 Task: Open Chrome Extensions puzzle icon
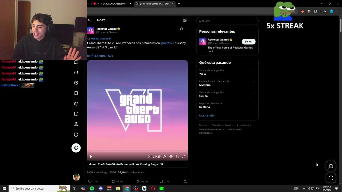pyautogui.click(x=316, y=11)
